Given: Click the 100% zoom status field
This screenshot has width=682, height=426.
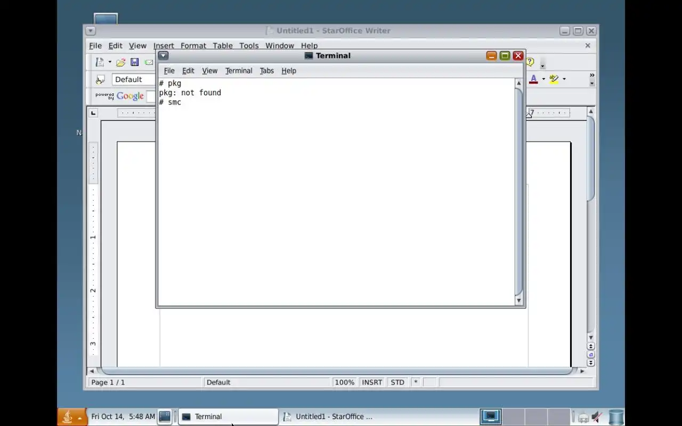Looking at the screenshot, I should pyautogui.click(x=345, y=382).
